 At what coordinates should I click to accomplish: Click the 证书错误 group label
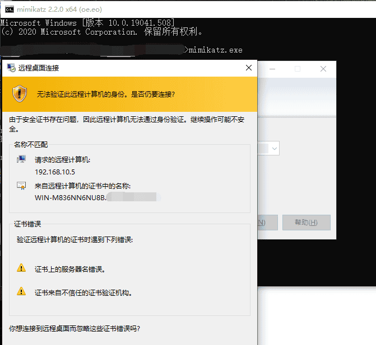click(x=27, y=224)
